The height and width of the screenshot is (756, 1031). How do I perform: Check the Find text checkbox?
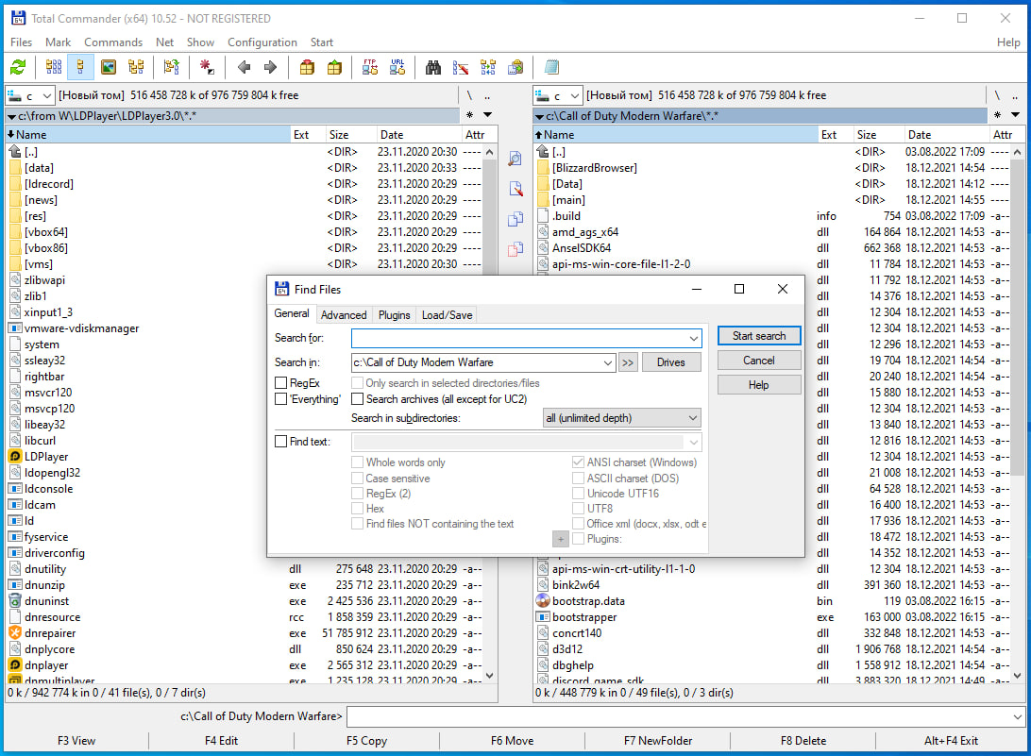(x=280, y=441)
